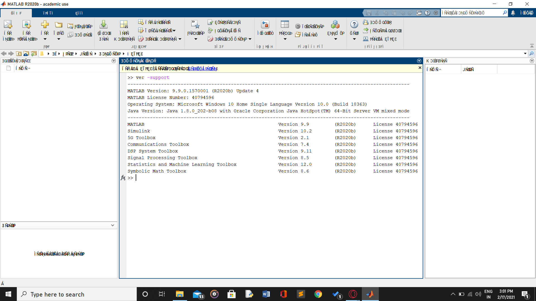This screenshot has height=301, width=536.
Task: Click the Search Documentation field
Action: (472, 13)
